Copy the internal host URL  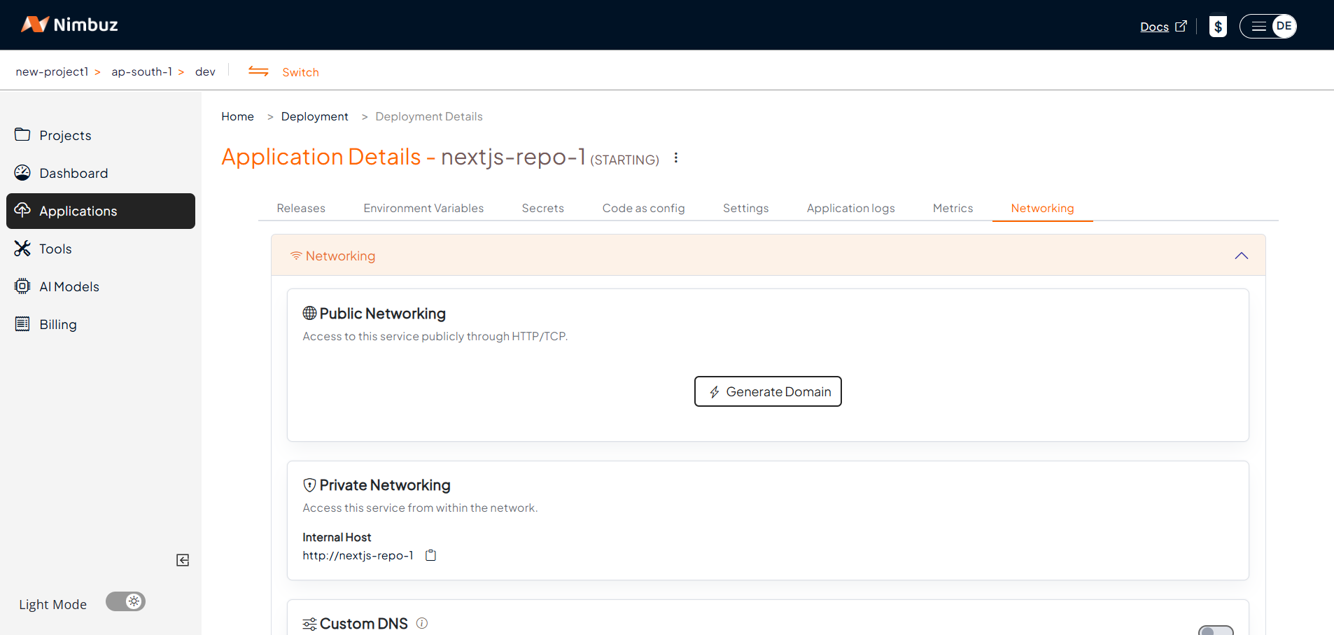coord(431,555)
